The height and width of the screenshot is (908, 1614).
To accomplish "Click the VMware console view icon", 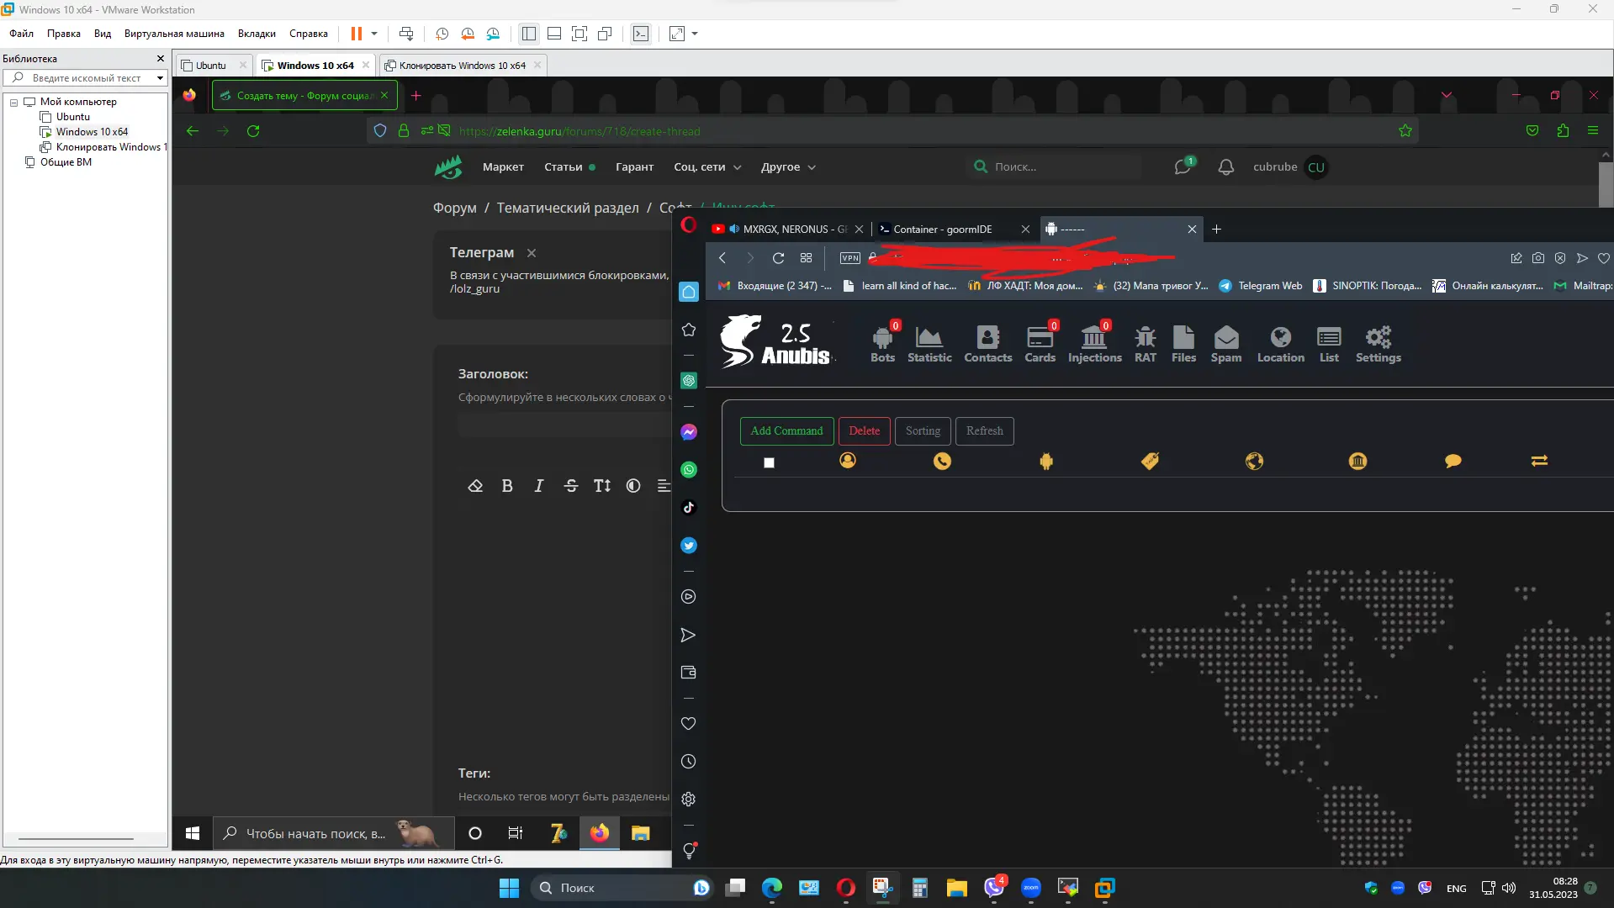I will (x=641, y=34).
